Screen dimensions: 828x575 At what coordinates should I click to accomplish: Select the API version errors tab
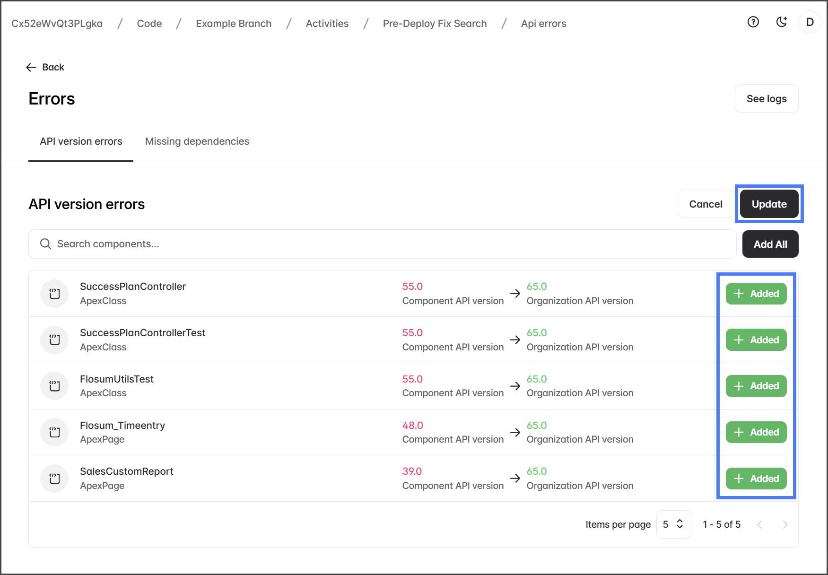[x=81, y=141]
